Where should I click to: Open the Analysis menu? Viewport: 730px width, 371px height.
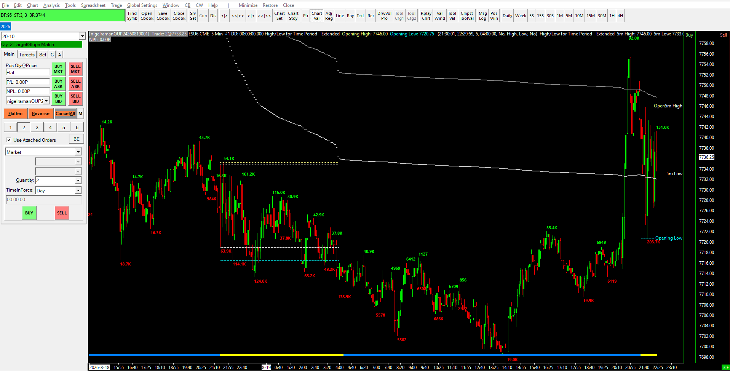51,5
